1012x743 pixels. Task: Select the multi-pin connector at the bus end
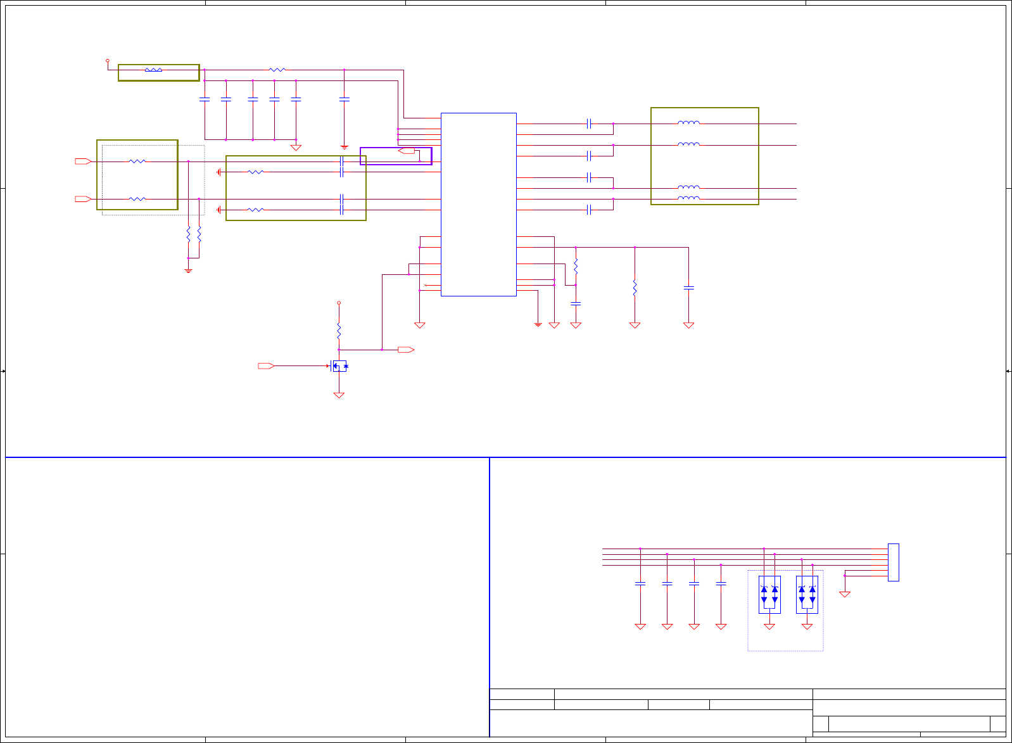[894, 562]
